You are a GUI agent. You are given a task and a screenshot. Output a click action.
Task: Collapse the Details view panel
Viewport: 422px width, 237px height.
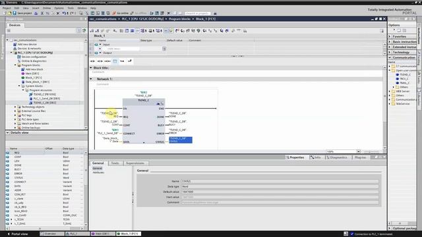[7, 133]
